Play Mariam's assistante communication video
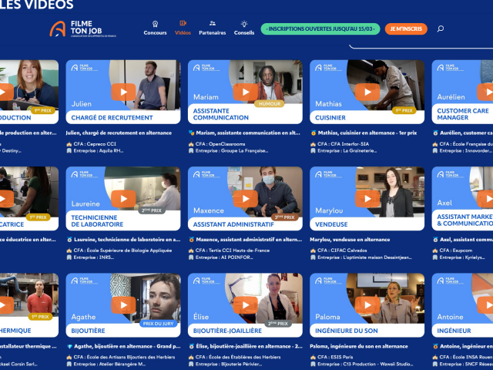493x370 pixels. click(x=245, y=92)
